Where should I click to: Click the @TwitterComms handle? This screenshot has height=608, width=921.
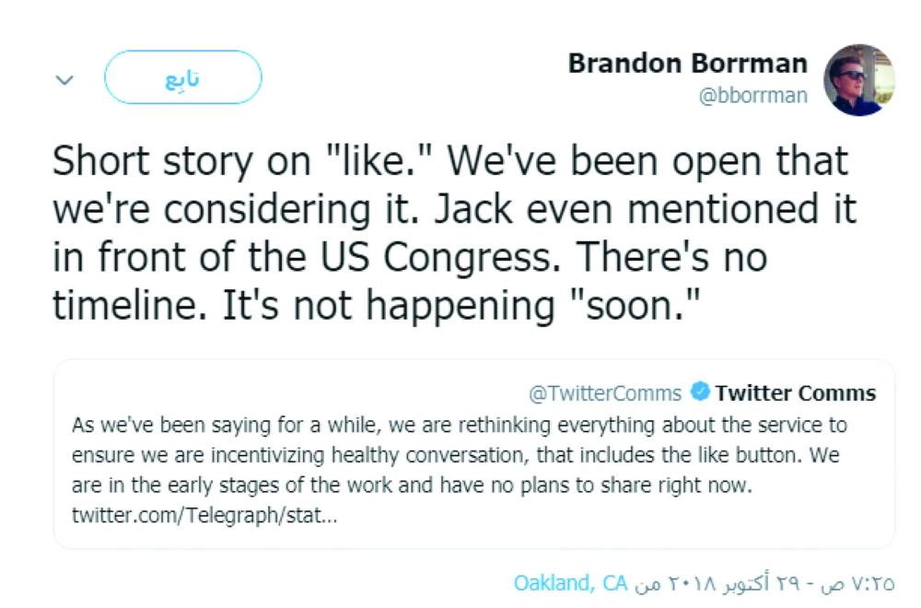pos(604,393)
